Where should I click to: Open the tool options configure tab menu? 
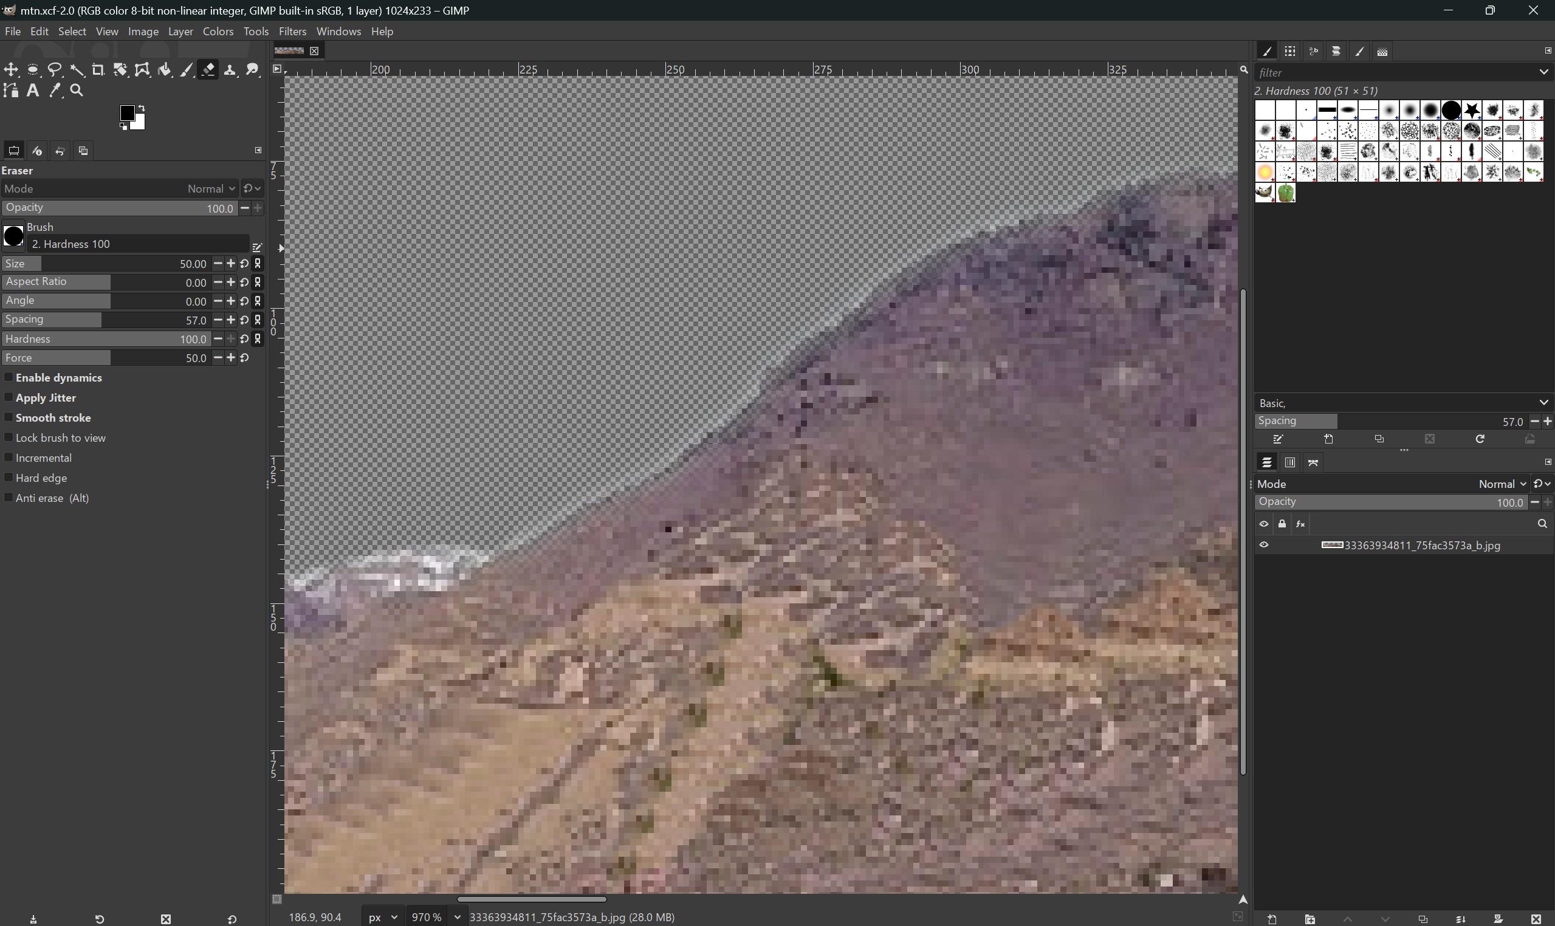258,150
